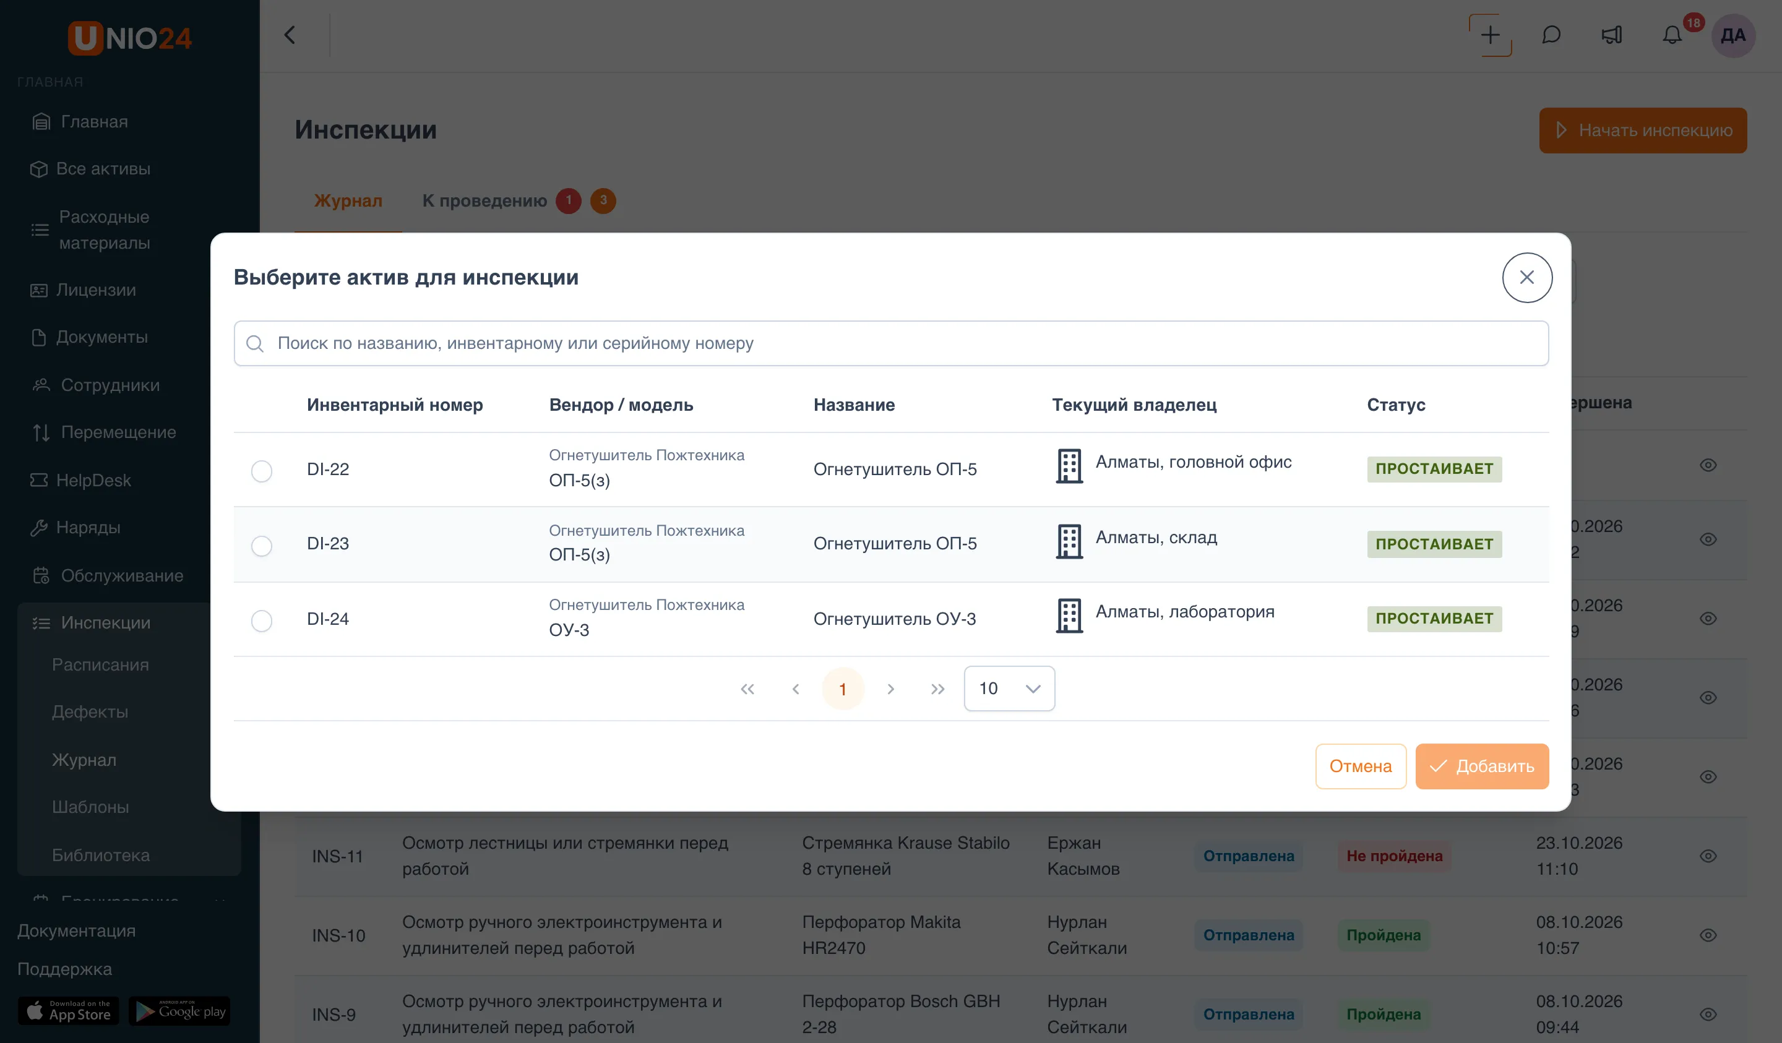View INS-11 inspection via eye icon

1708,856
